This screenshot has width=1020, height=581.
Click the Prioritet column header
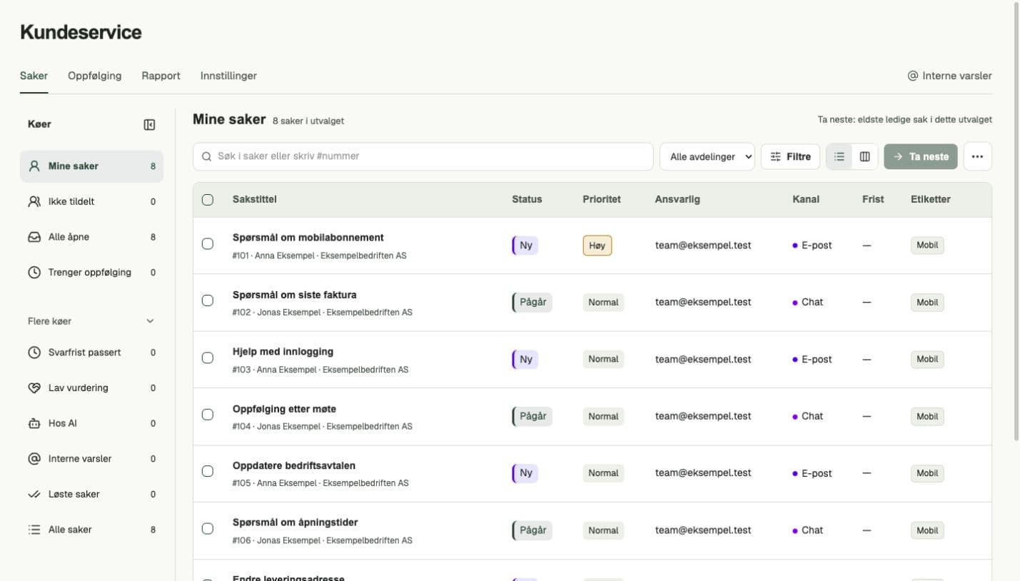602,200
